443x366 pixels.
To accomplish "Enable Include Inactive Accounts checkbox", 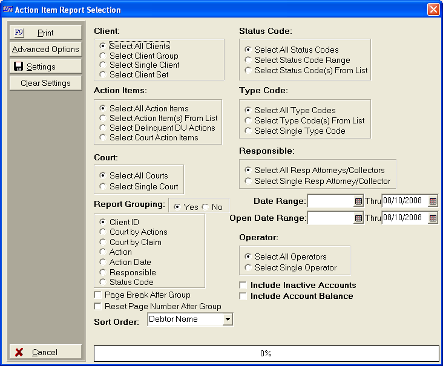I will (243, 286).
